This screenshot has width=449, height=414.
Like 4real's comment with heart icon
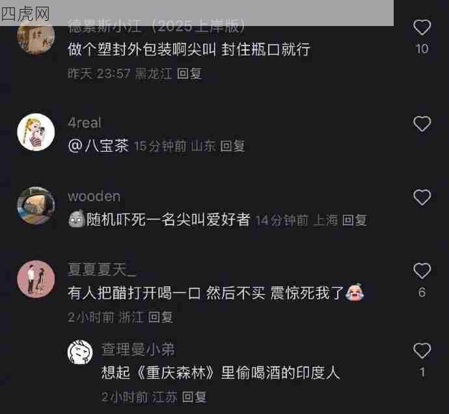pyautogui.click(x=422, y=124)
